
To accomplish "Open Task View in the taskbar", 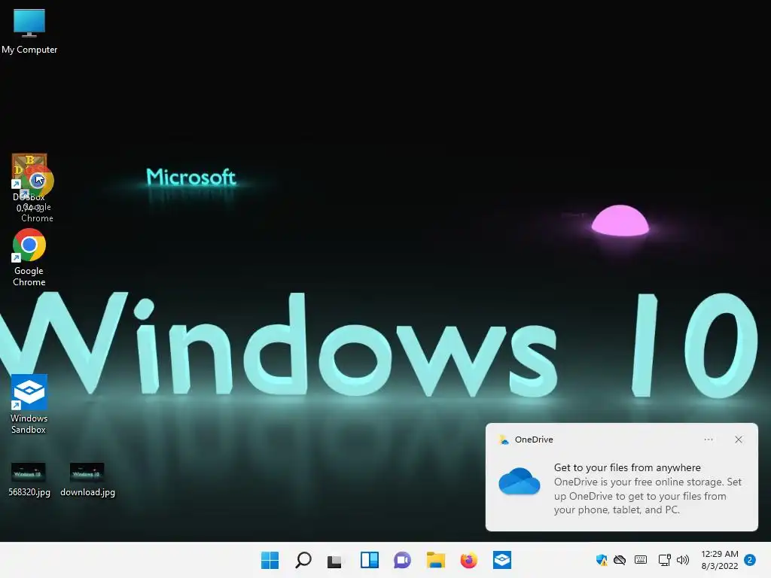I will (335, 560).
